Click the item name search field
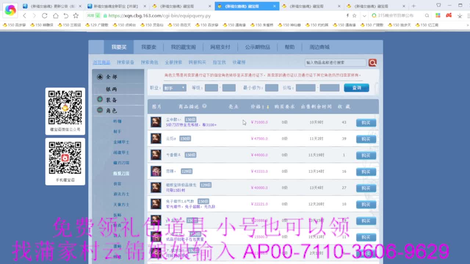This screenshot has width=470, height=264. [x=335, y=63]
